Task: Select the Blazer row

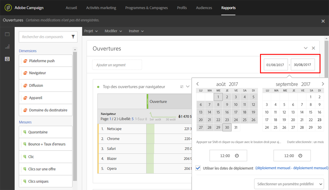Action: pyautogui.click(x=145, y=158)
